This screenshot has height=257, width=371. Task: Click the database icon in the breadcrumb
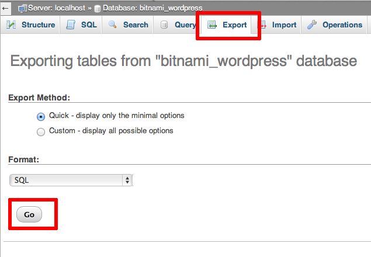[x=96, y=9]
